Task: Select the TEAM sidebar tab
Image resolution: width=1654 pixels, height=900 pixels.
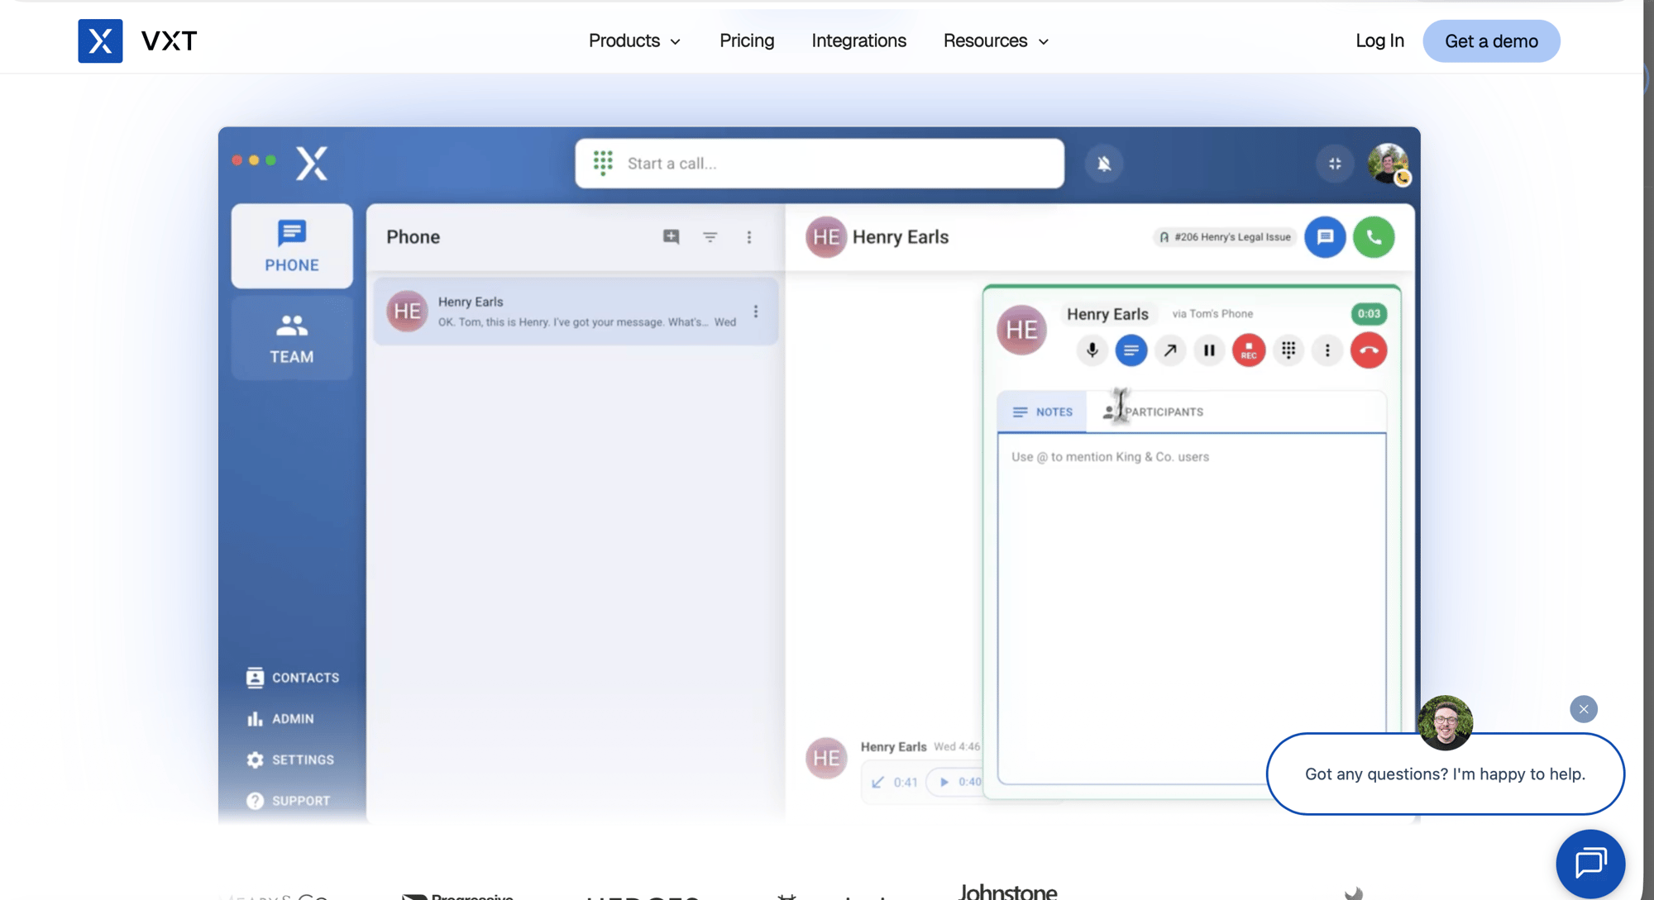Action: pos(292,337)
